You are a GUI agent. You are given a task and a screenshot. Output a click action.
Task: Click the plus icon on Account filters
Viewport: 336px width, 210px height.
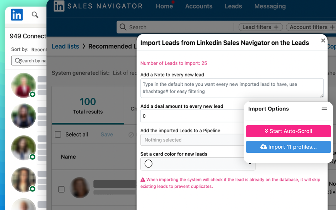(332, 27)
